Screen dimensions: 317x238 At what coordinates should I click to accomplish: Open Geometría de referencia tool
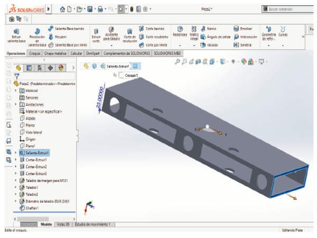269,33
